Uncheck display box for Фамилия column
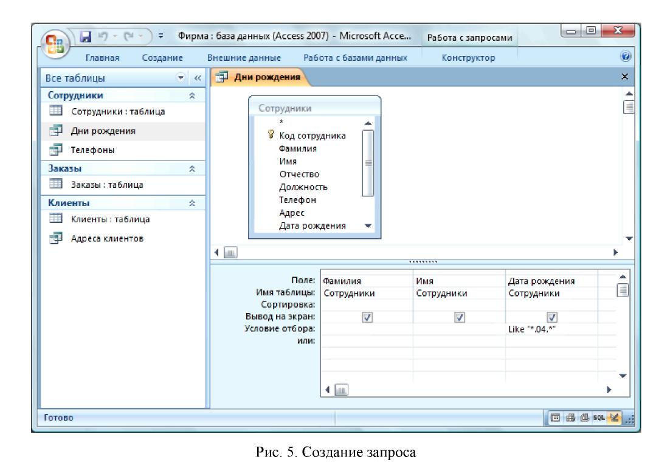656x471 pixels. pyautogui.click(x=367, y=317)
